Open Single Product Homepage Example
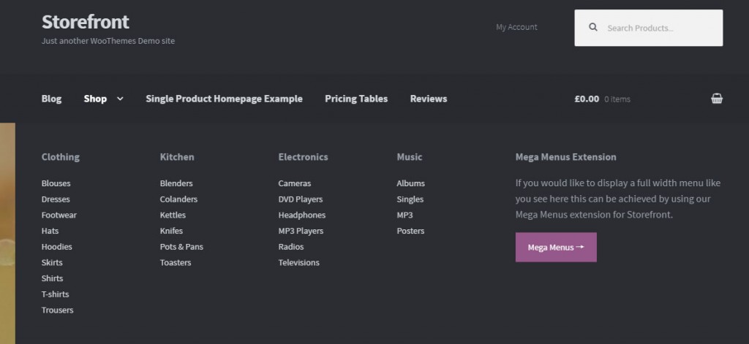Viewport: 749px width, 344px height. pyautogui.click(x=224, y=99)
